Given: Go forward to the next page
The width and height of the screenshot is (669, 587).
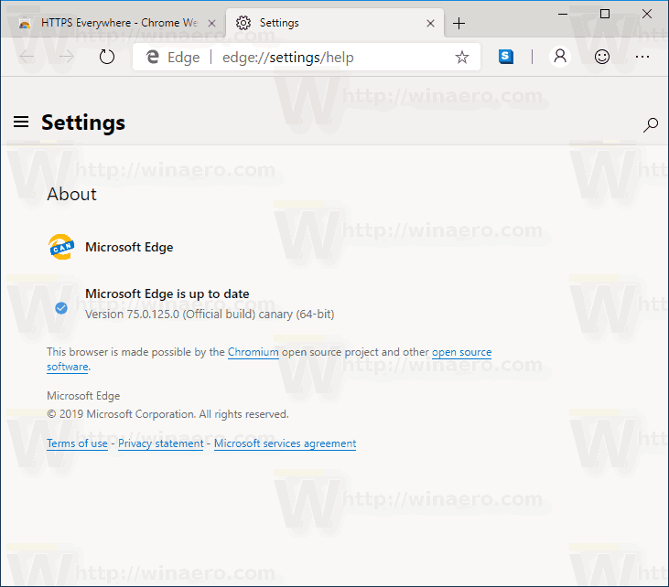Looking at the screenshot, I should (x=66, y=57).
